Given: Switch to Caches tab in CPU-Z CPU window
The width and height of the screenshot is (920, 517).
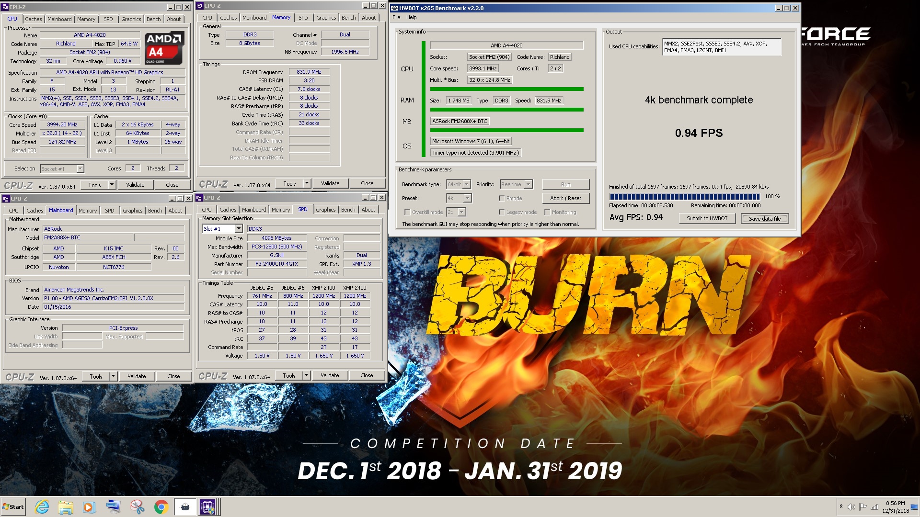Looking at the screenshot, I should (x=33, y=19).
